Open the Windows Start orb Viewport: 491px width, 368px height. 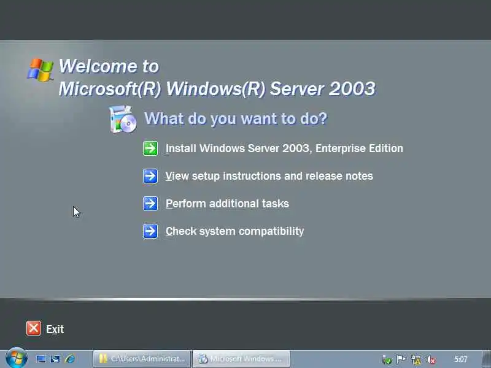click(x=17, y=359)
